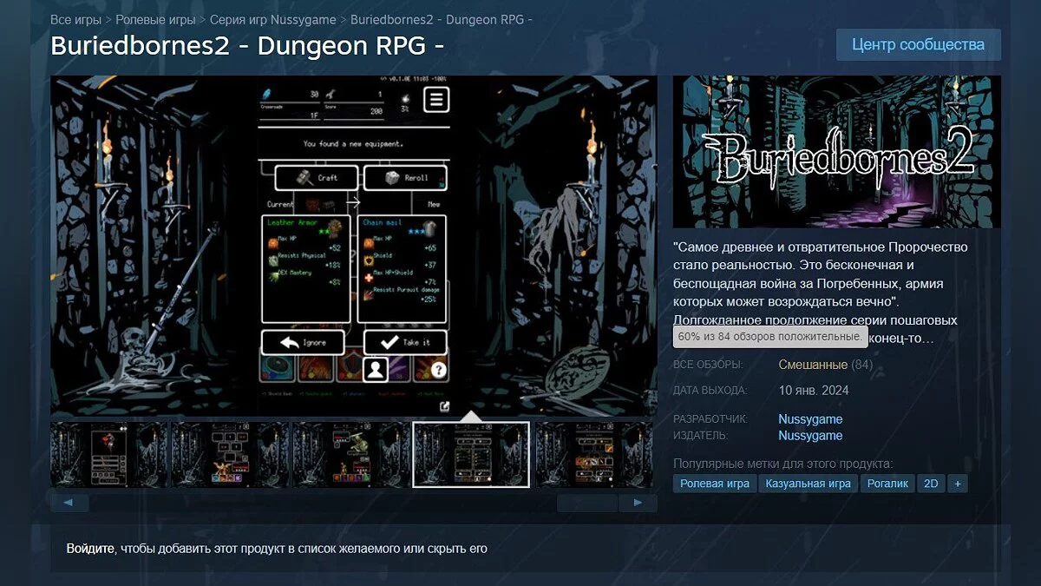Image resolution: width=1041 pixels, height=586 pixels.
Task: Select the Ролевая игра tag
Action: point(714,484)
